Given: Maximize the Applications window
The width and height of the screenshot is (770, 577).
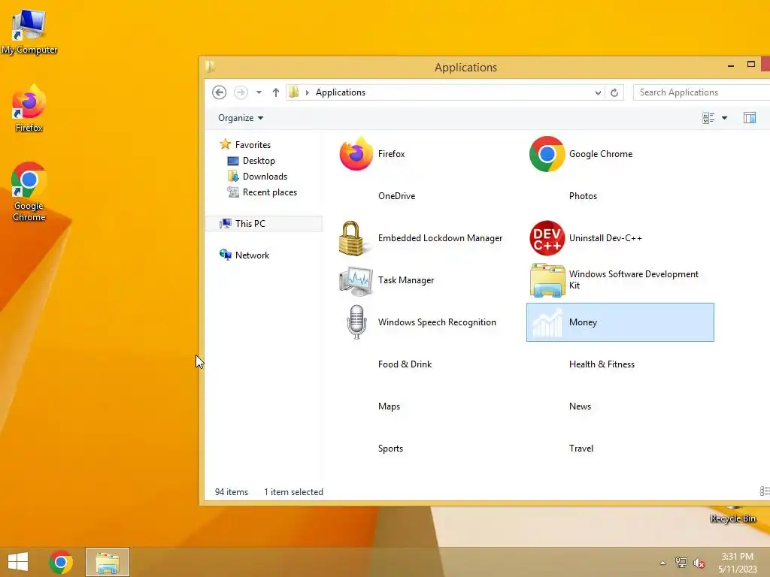Looking at the screenshot, I should tap(751, 65).
